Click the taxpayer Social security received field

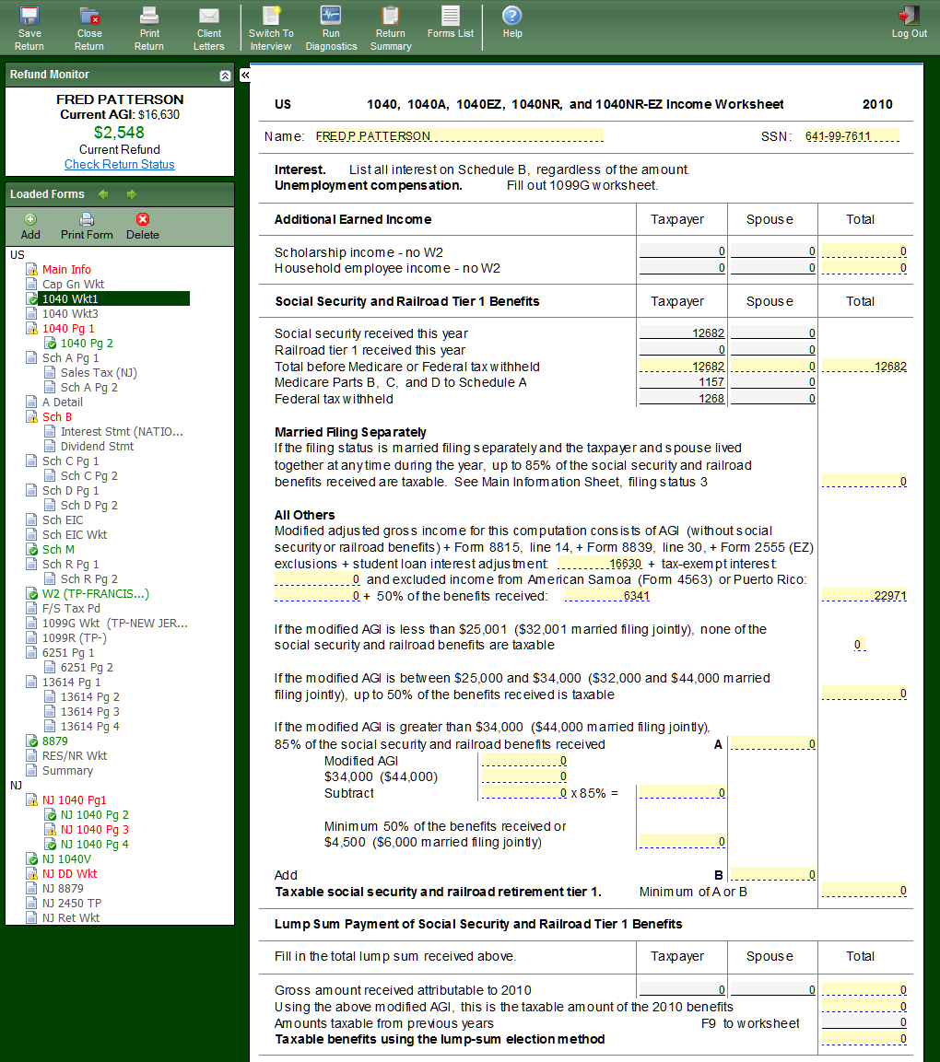tap(681, 333)
